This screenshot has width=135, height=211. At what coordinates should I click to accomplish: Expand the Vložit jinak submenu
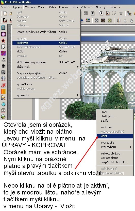(x=46, y=67)
